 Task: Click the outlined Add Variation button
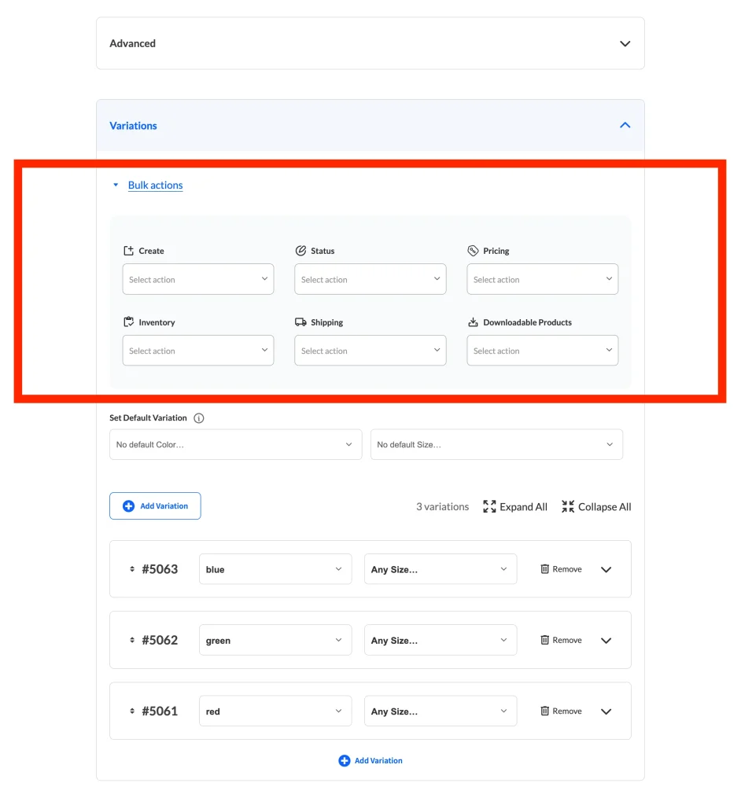pyautogui.click(x=155, y=506)
